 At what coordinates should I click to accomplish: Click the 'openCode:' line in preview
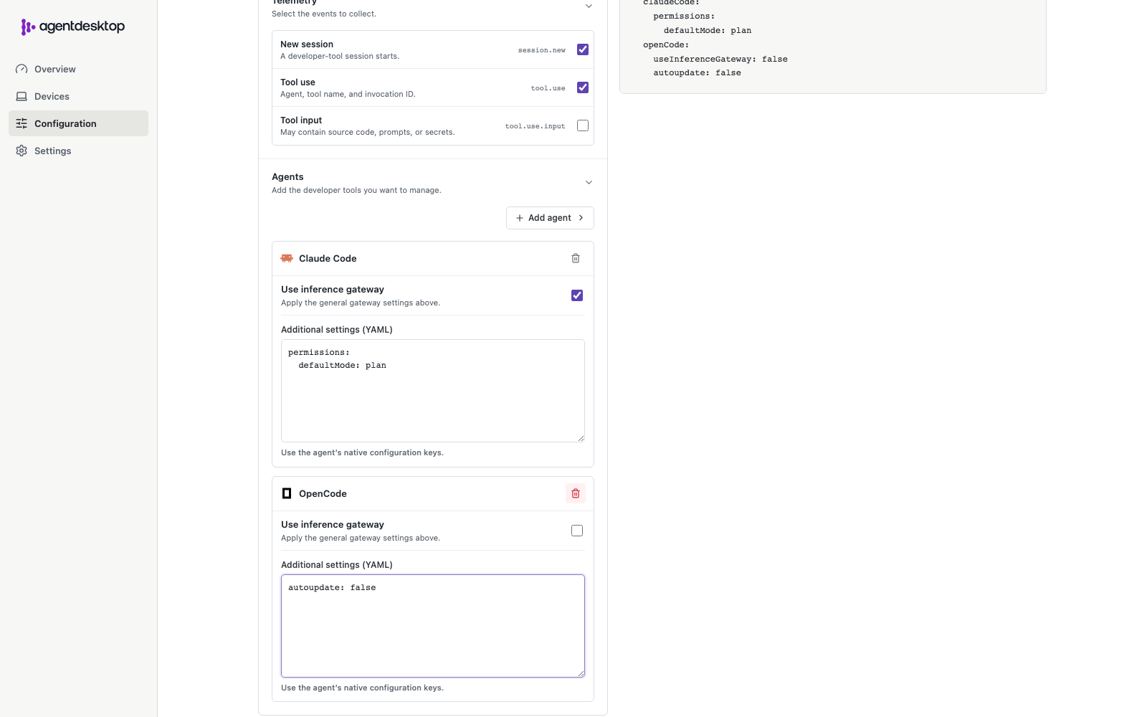coord(666,44)
